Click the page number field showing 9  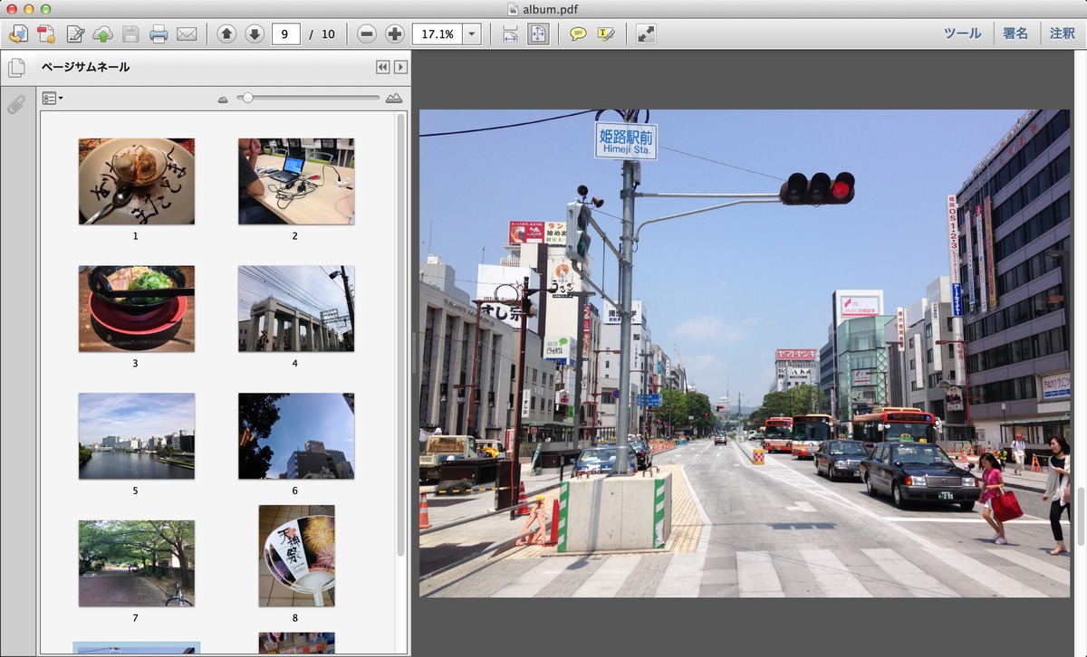pyautogui.click(x=286, y=34)
